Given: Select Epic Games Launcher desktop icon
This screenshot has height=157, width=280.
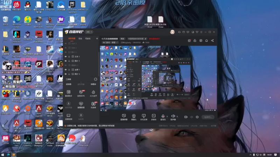Looking at the screenshot, I should (72, 7).
